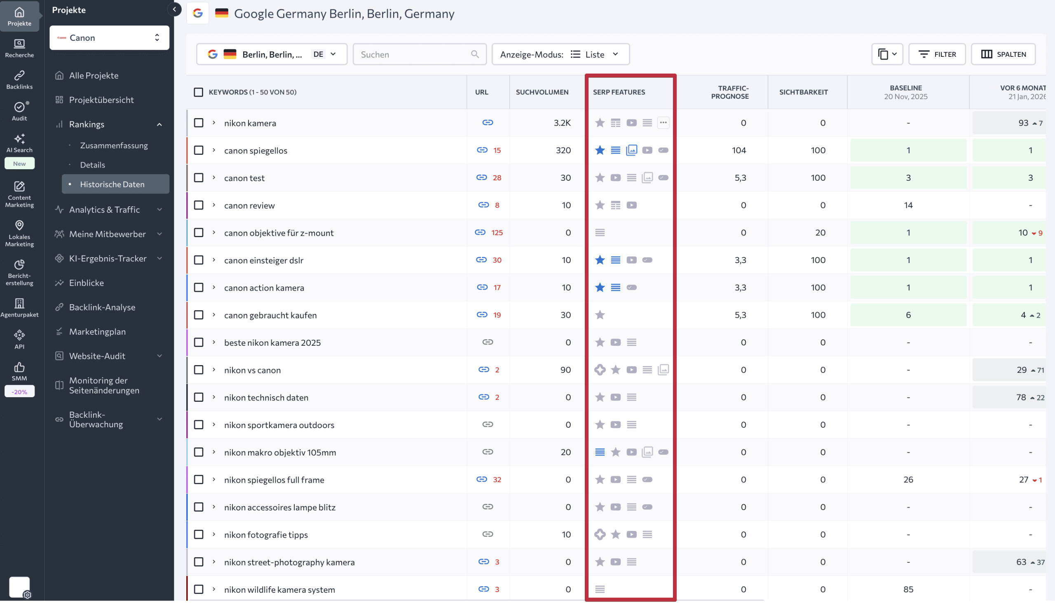Image resolution: width=1055 pixels, height=603 pixels.
Task: Open the Berlin, Berlin location dropdown
Action: click(272, 54)
